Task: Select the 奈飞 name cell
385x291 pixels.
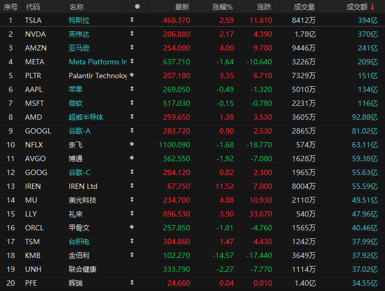Action: 76,145
